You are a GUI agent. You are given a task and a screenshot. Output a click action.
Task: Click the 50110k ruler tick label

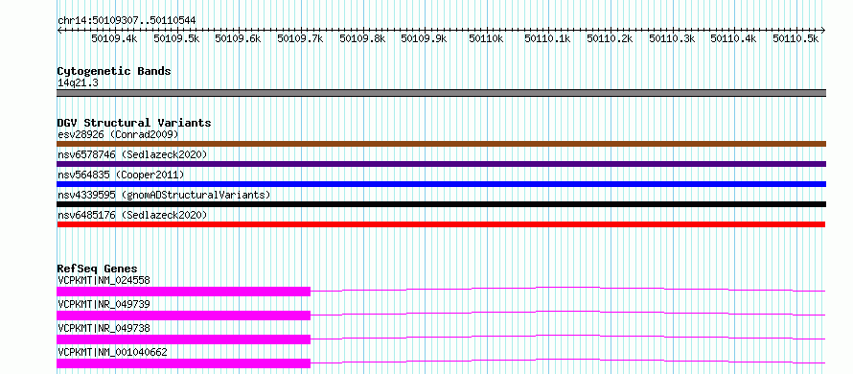(487, 38)
